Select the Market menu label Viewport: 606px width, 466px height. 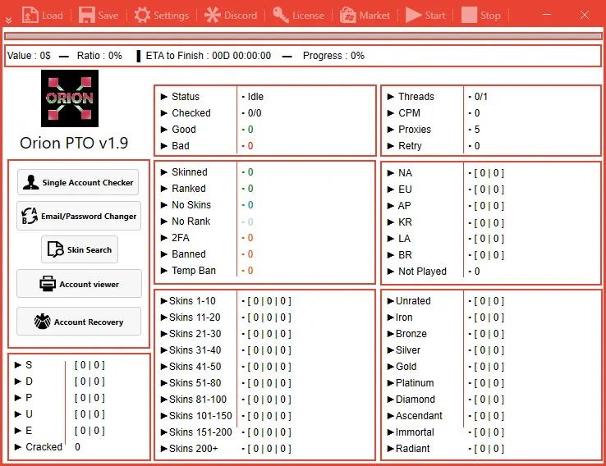[x=374, y=16]
